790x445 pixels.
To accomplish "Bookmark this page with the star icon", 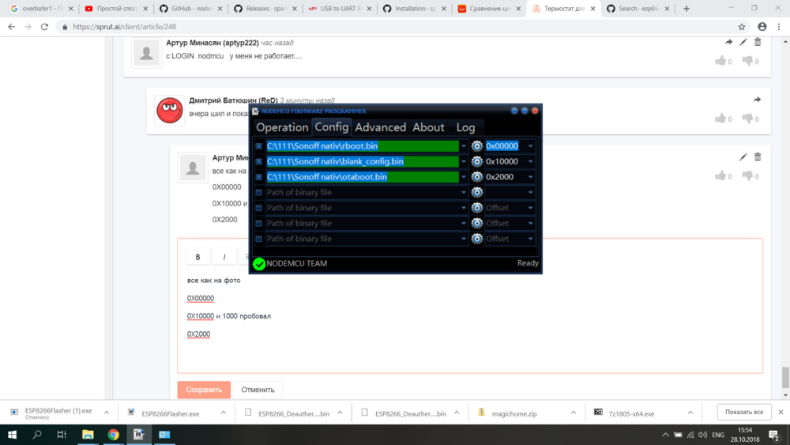I will coord(742,27).
